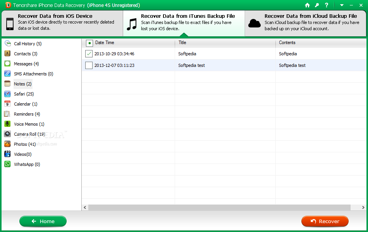
Task: Select Contacts (3) category
Action: tap(26, 54)
